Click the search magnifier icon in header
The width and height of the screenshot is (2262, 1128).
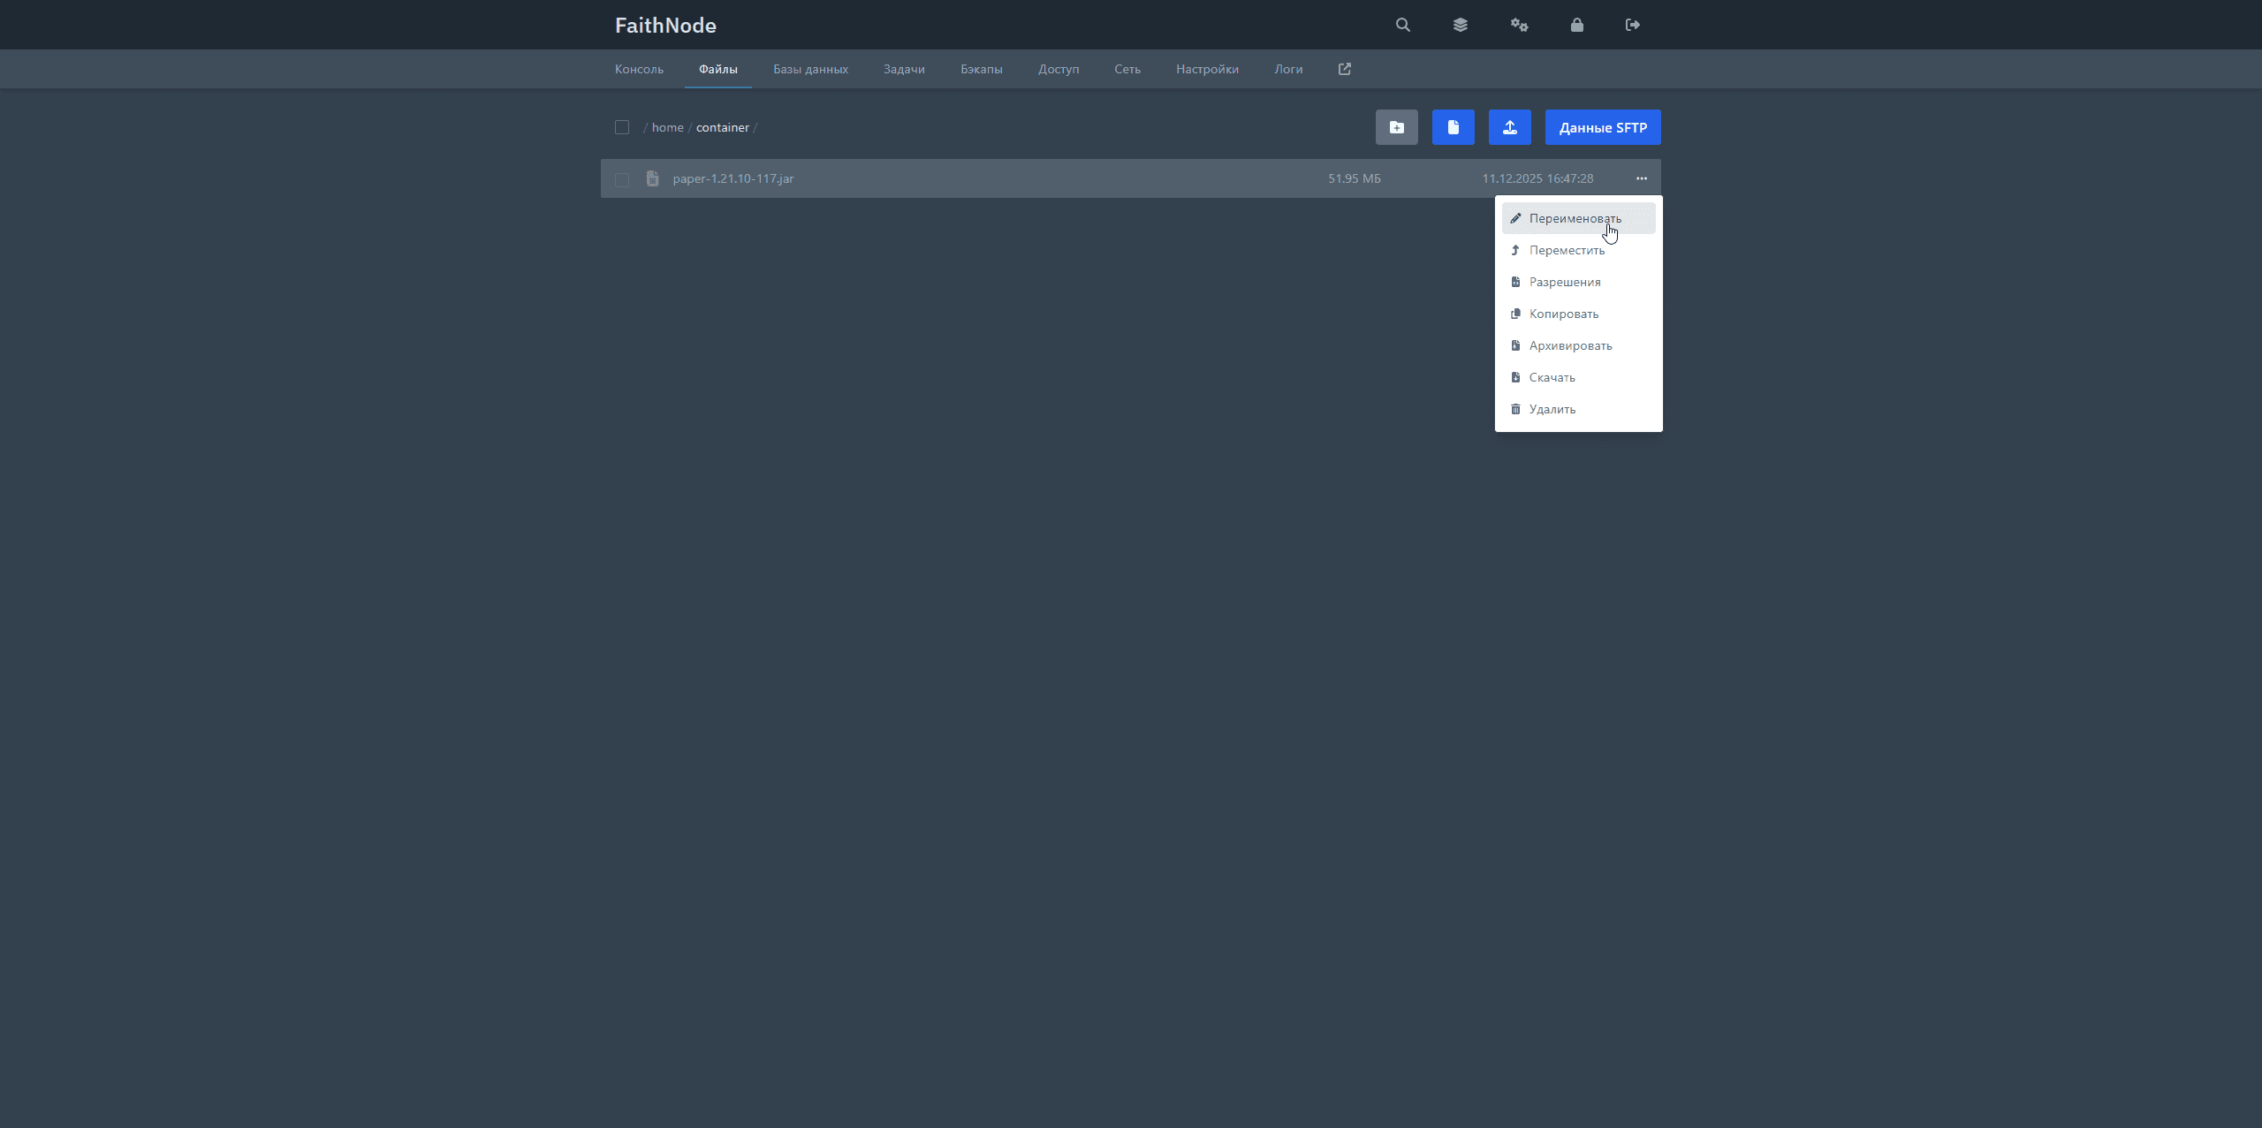(1402, 25)
